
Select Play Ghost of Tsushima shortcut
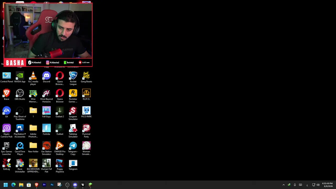coord(20,113)
